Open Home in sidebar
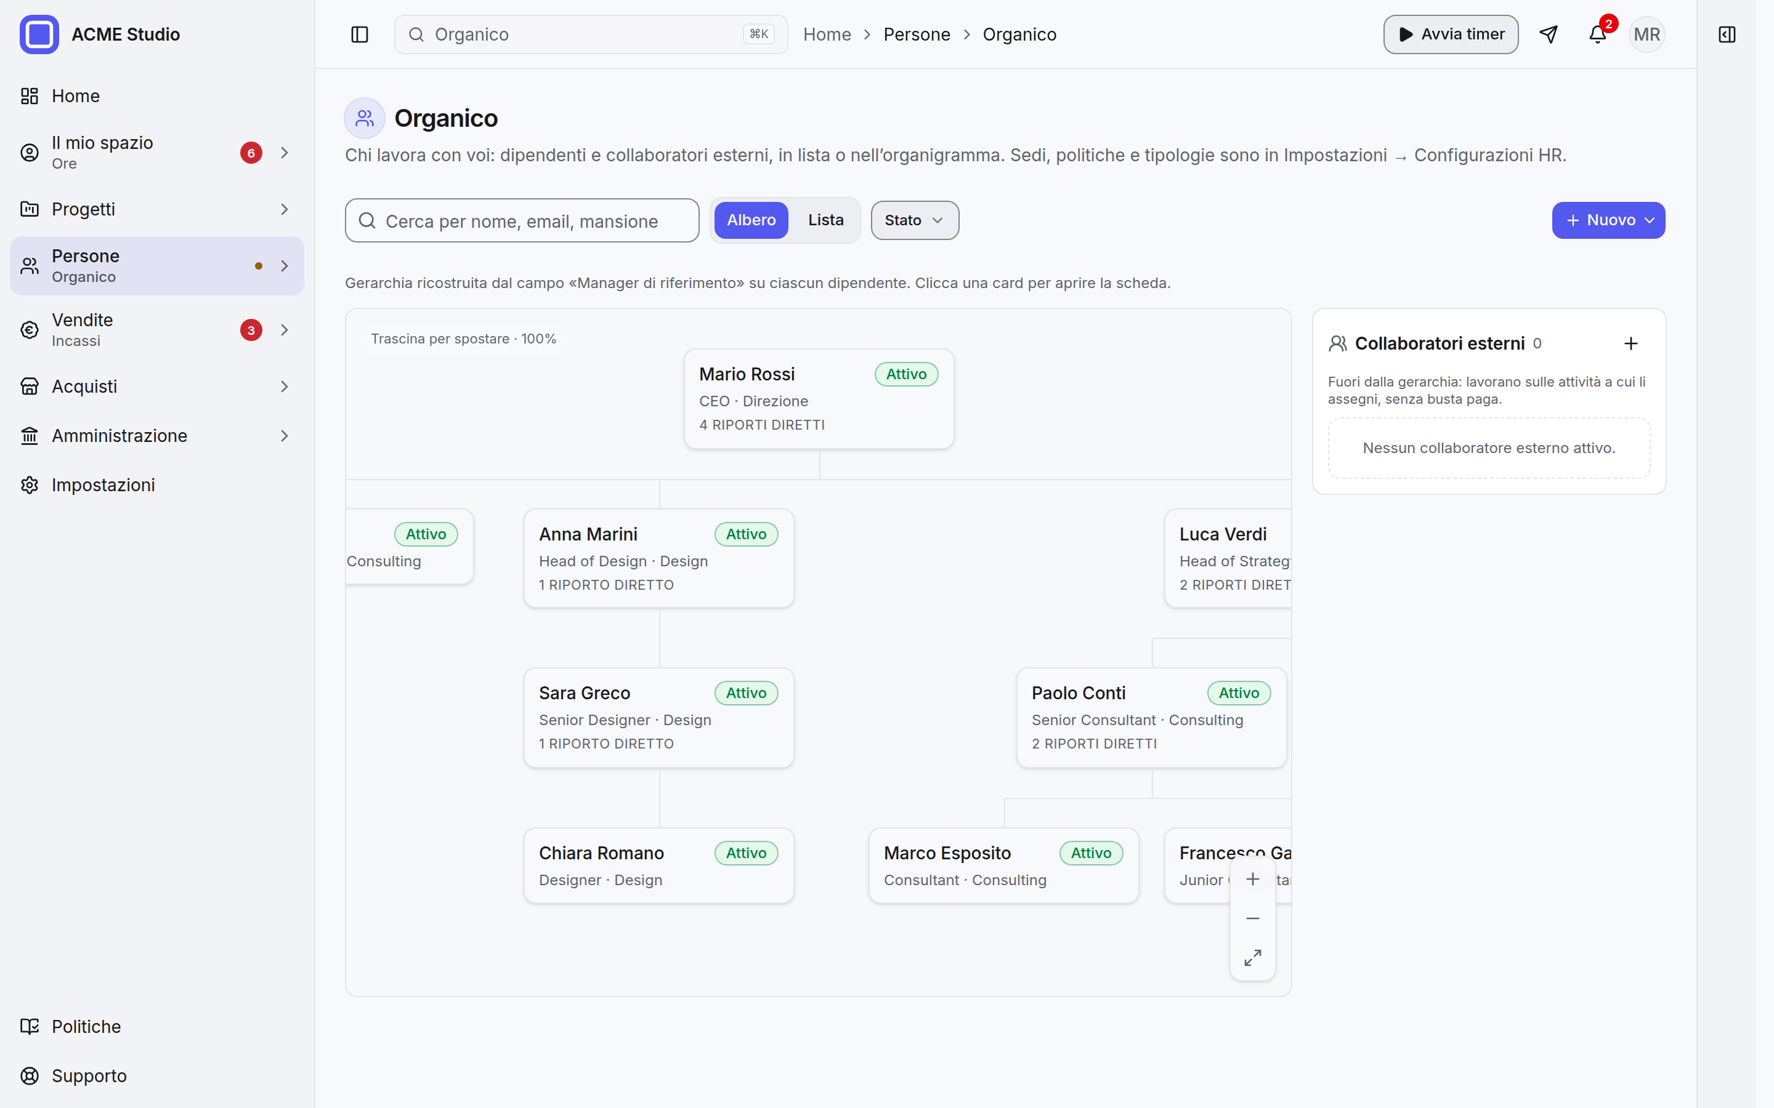1774x1108 pixels. 157,96
